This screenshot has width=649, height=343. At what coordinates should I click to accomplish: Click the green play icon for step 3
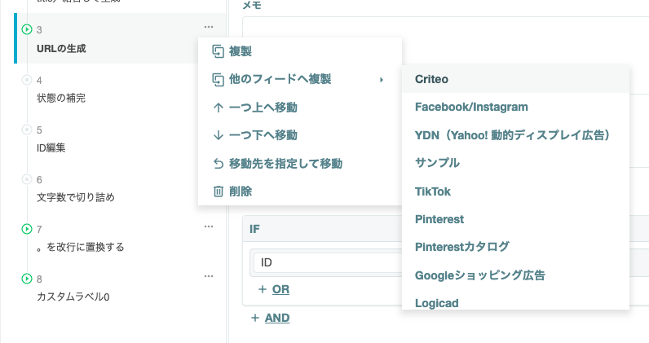click(26, 29)
